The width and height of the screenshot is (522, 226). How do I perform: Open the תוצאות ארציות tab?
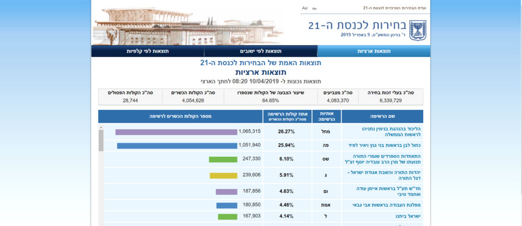click(374, 51)
